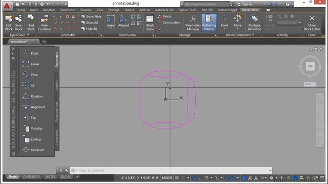
Task: Open the Block Table tool
Action: [150, 22]
